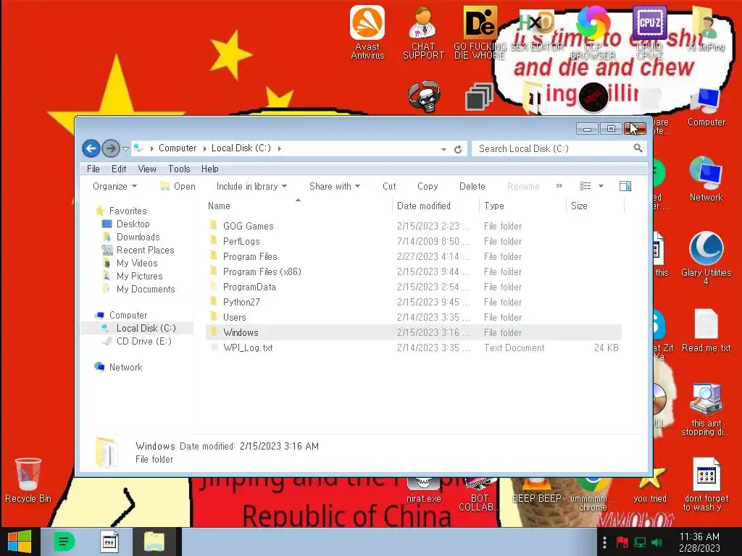Click the Open toolbar button
The height and width of the screenshot is (556, 742).
tap(178, 186)
